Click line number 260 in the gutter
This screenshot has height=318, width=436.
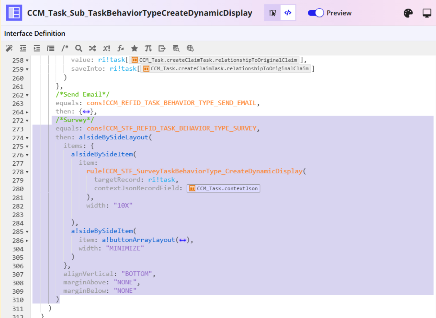tap(18, 78)
